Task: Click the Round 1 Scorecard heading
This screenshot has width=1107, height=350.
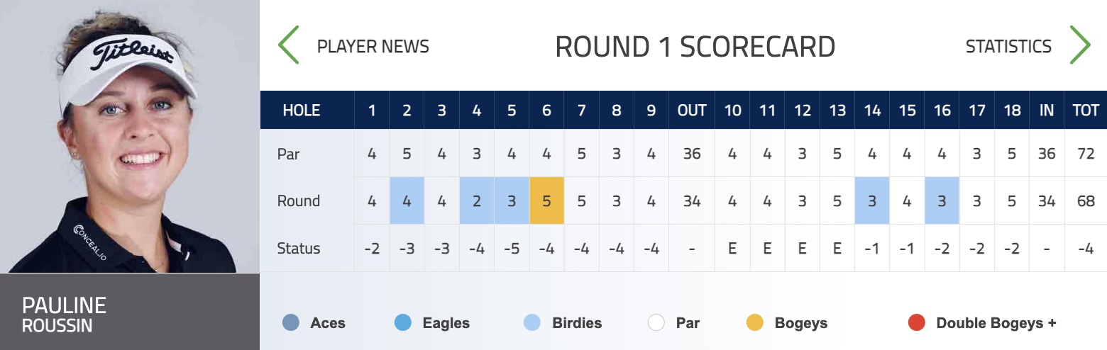Action: 695,47
